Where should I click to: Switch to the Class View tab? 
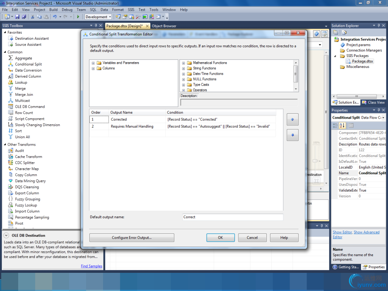(x=374, y=102)
